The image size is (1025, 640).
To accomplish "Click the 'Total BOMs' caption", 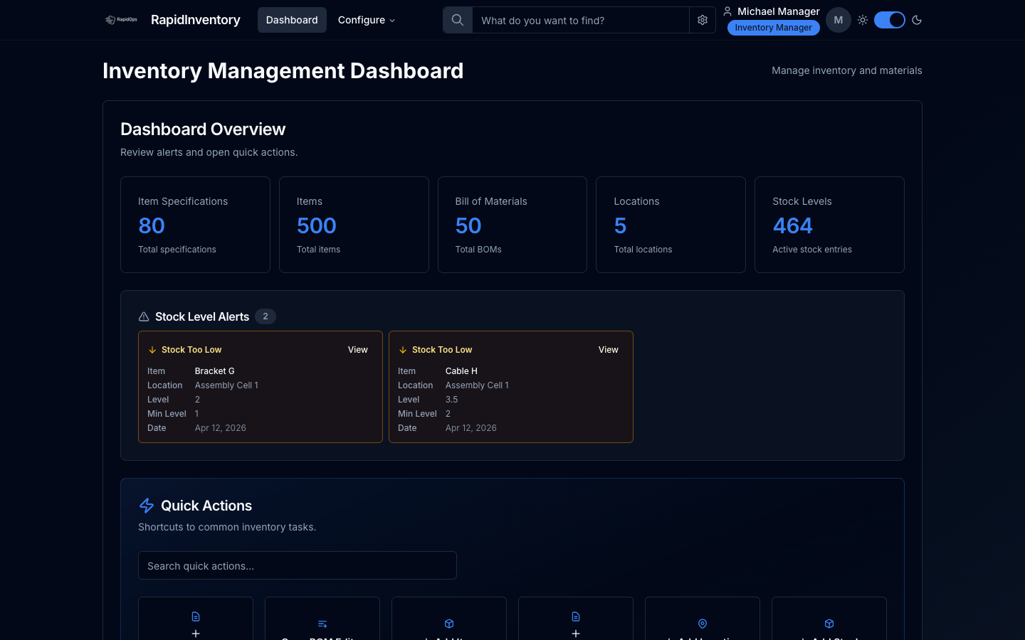I will [478, 250].
